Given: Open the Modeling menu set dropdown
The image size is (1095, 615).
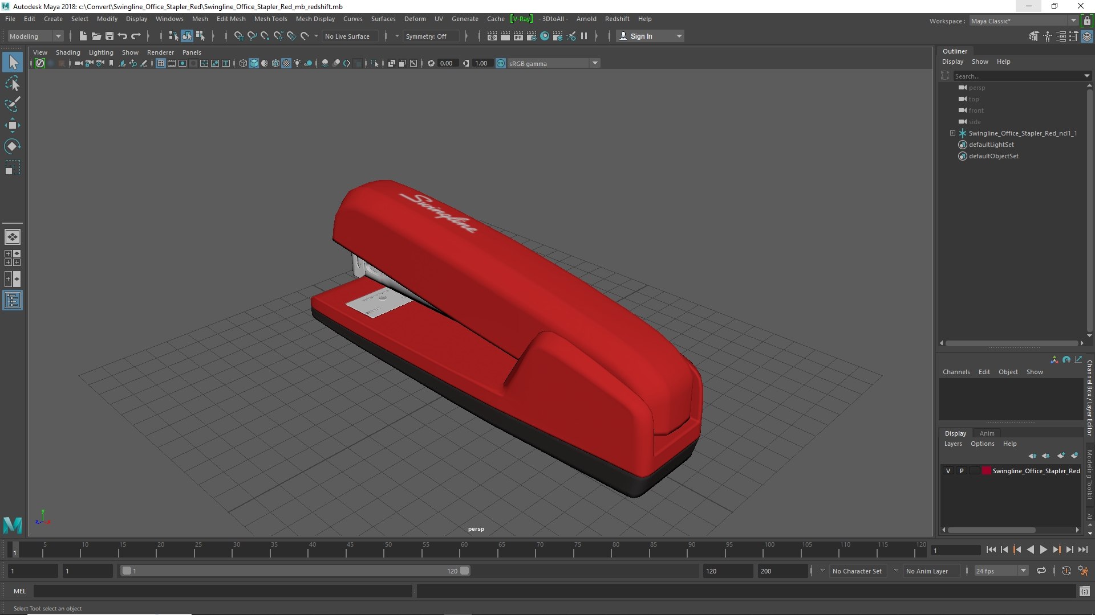Looking at the screenshot, I should pyautogui.click(x=35, y=36).
